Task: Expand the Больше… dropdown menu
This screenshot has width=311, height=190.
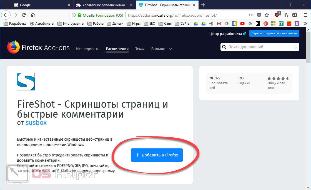Action: click(x=161, y=49)
